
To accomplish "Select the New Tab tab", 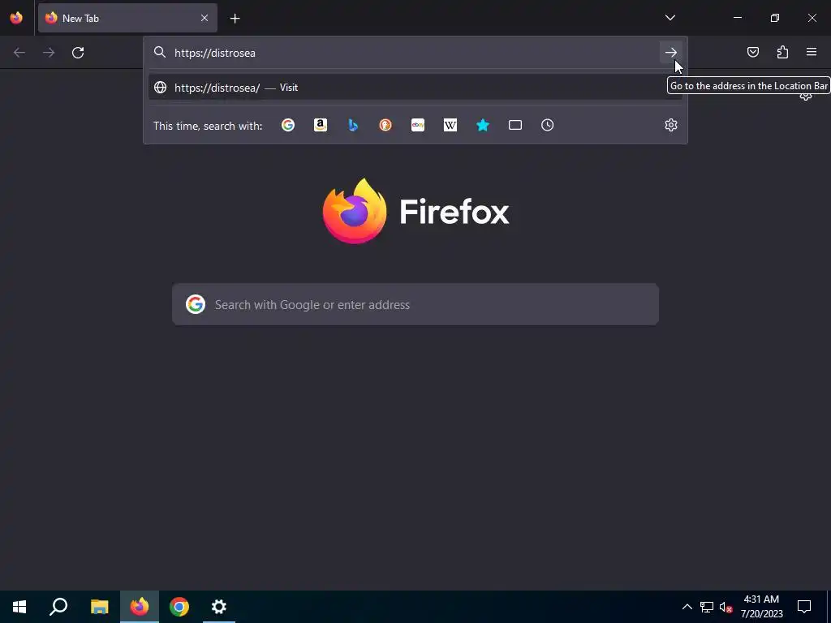I will pos(127,18).
